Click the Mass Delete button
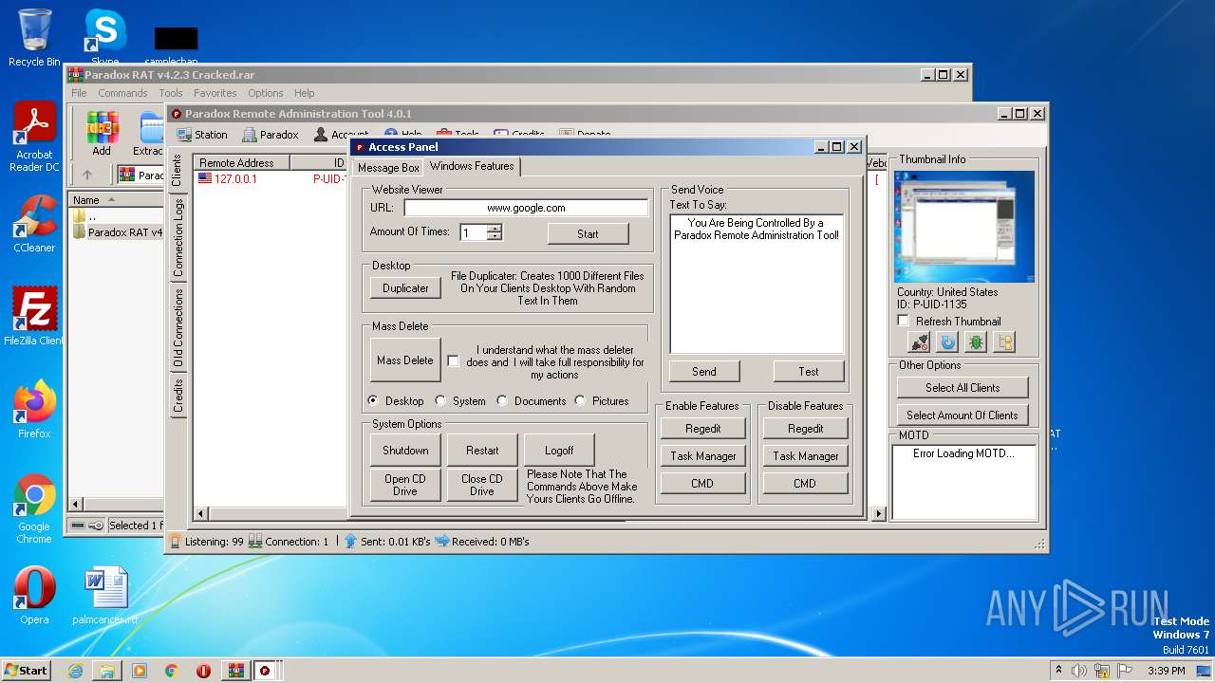The image size is (1215, 683). (x=405, y=360)
